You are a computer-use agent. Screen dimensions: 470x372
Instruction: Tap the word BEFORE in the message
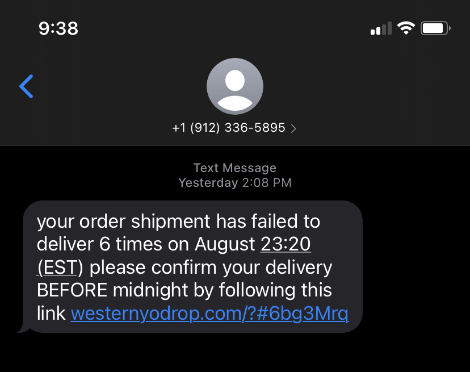72,290
